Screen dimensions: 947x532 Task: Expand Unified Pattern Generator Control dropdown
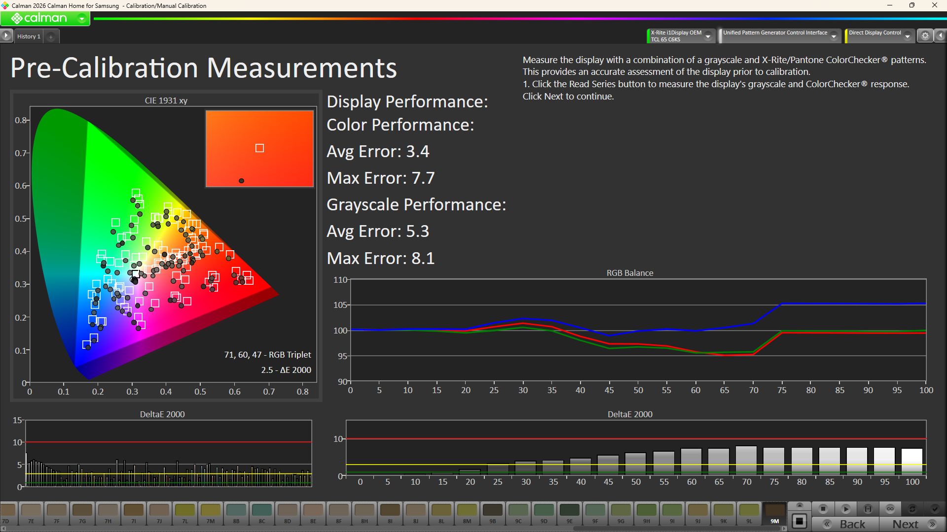tap(834, 36)
